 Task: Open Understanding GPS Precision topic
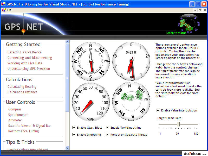[29, 68]
